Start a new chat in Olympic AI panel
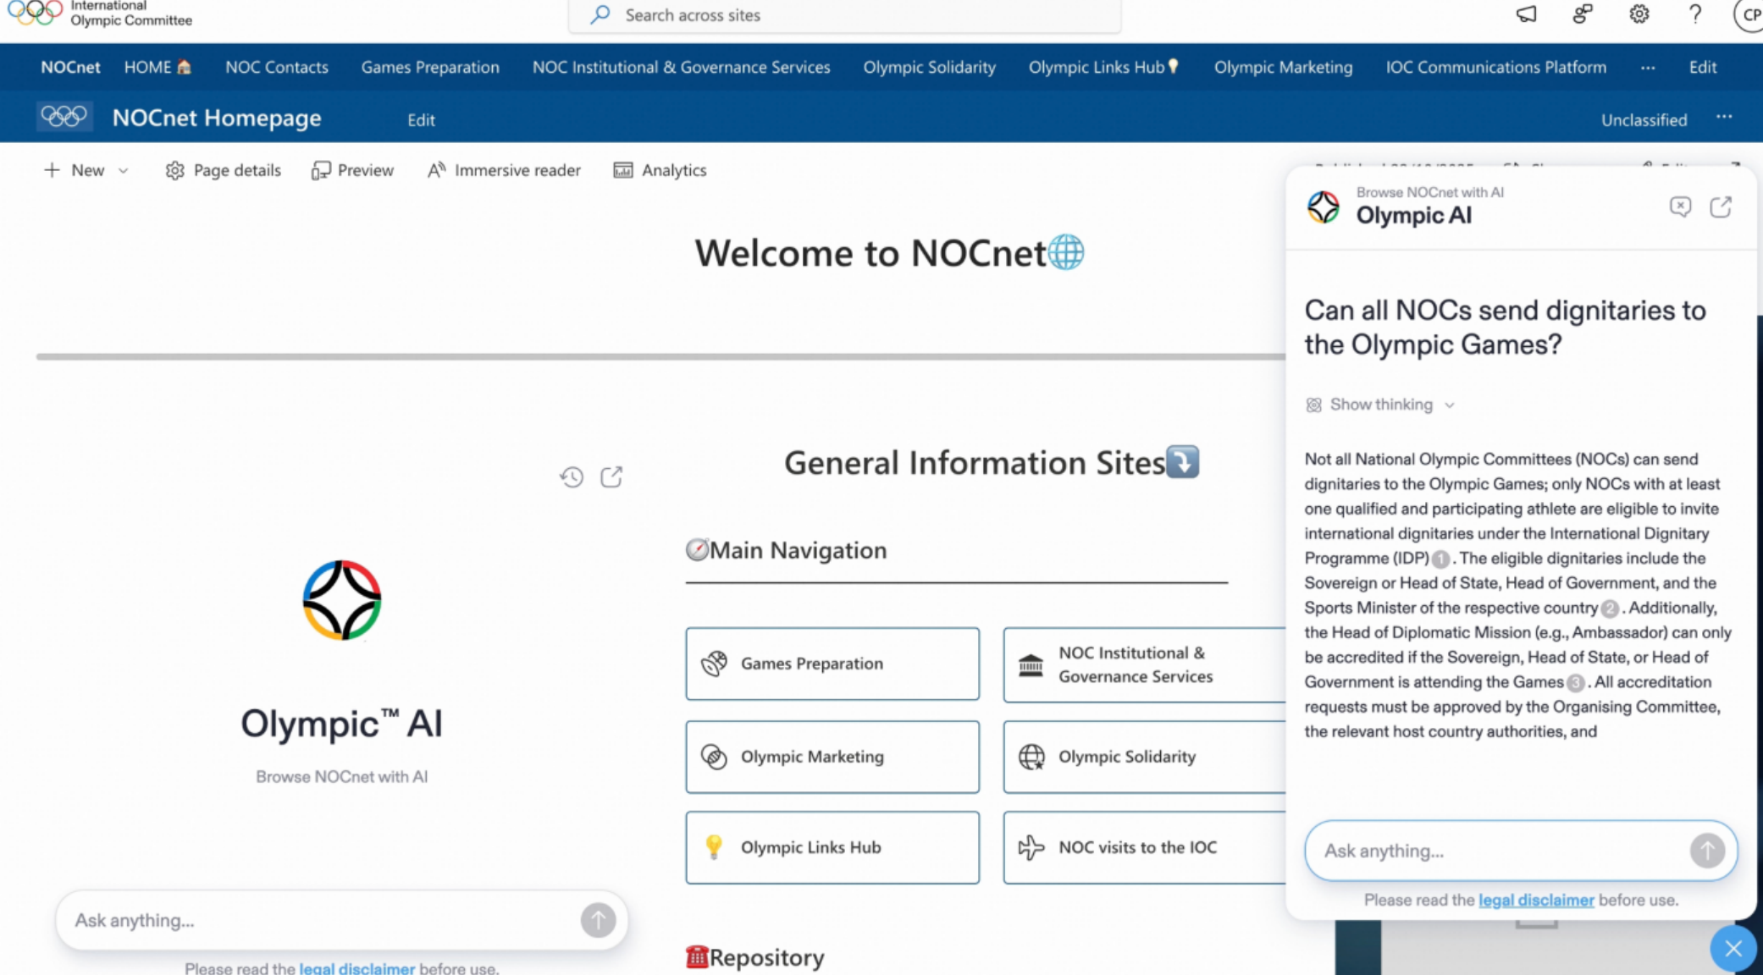This screenshot has width=1763, height=975. tap(1680, 207)
